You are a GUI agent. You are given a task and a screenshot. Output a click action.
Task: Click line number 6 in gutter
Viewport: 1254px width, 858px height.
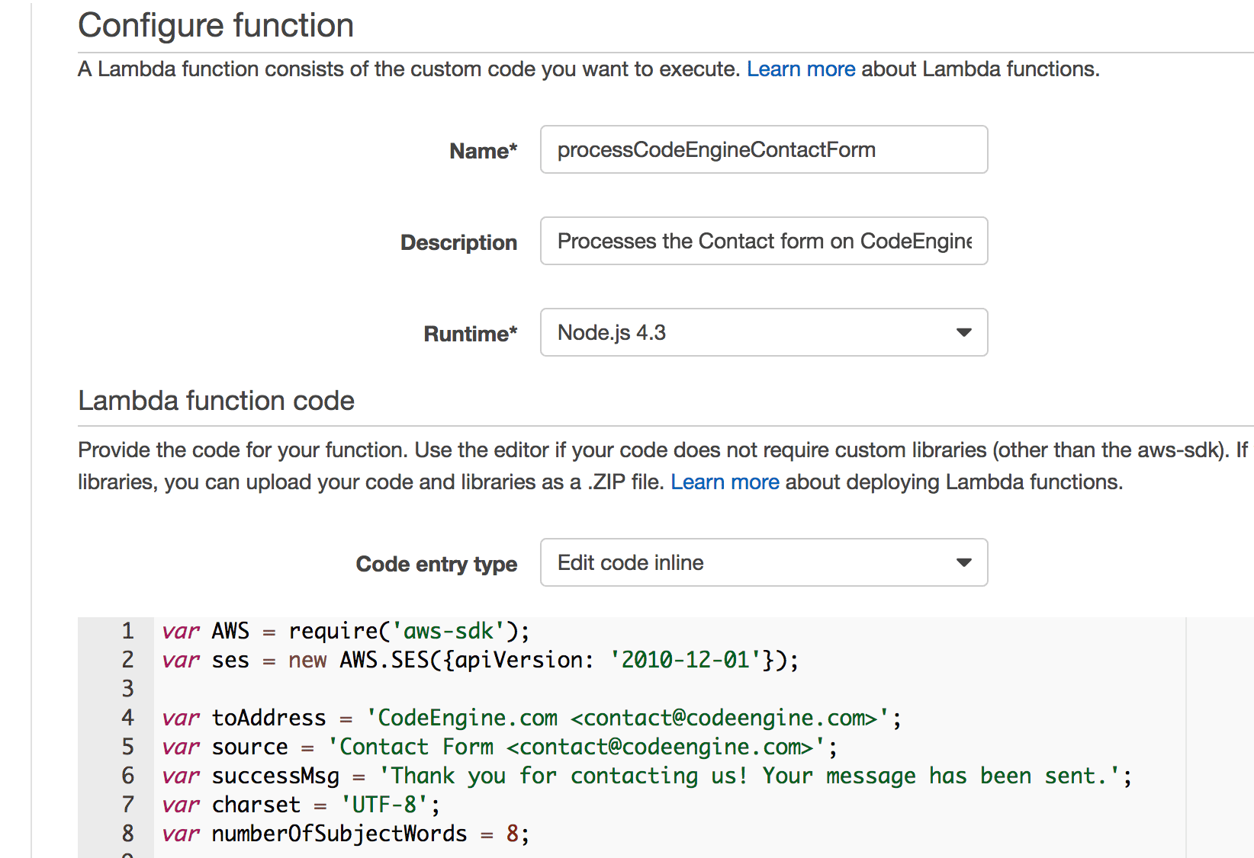coord(127,776)
